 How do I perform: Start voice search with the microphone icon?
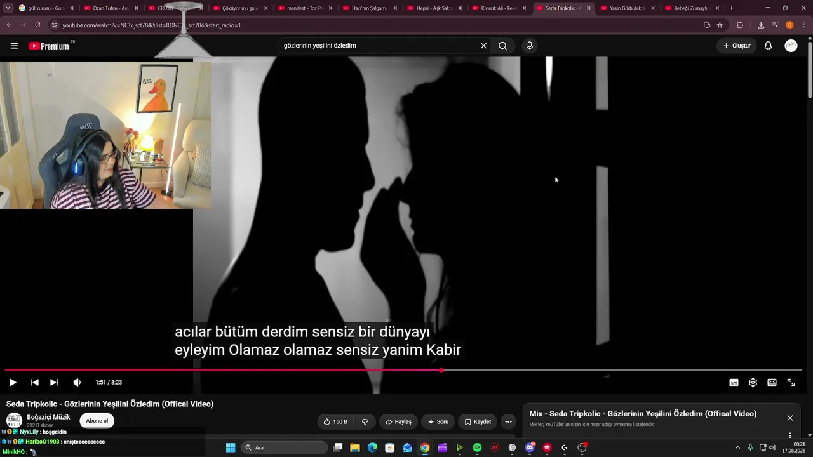coord(529,46)
